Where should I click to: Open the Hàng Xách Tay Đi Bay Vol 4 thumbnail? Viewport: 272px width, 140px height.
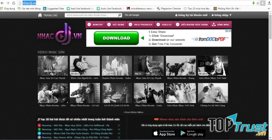[53, 66]
